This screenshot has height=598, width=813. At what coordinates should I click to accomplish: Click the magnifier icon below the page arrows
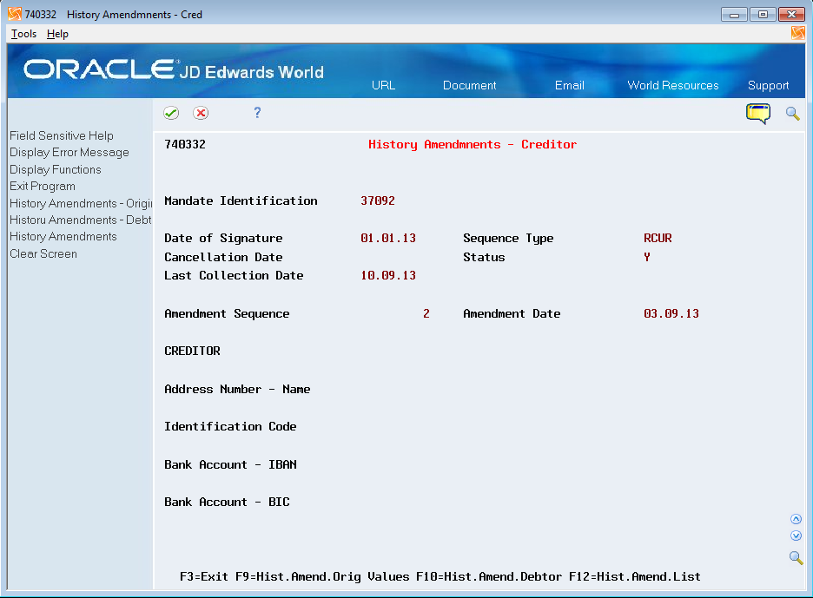pos(796,557)
